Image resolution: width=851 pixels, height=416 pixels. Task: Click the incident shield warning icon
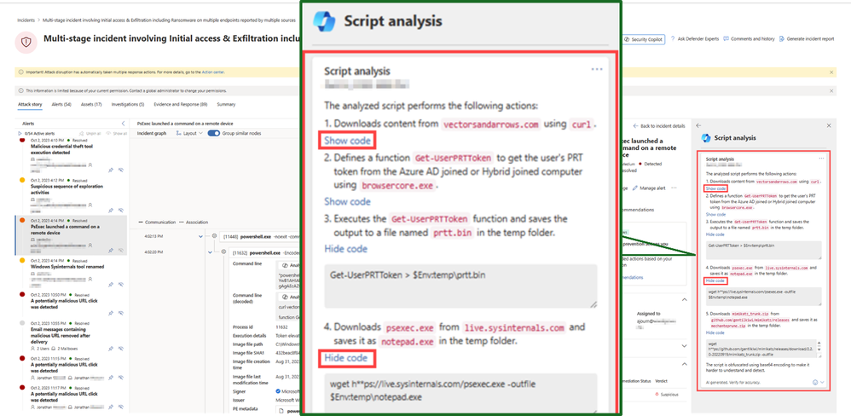(26, 43)
